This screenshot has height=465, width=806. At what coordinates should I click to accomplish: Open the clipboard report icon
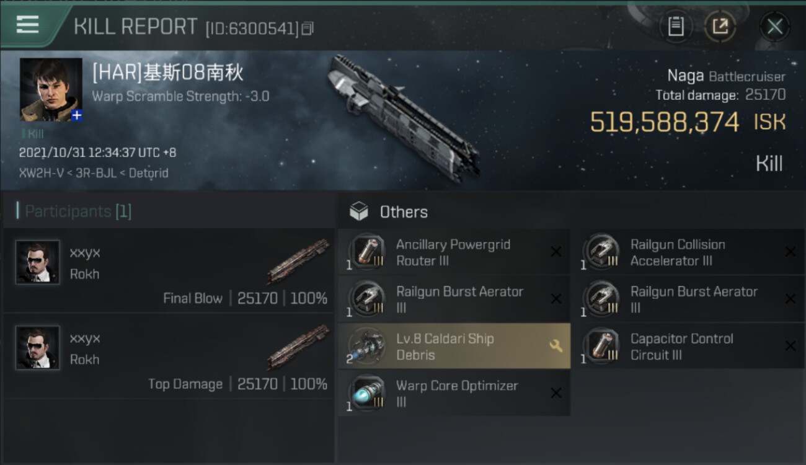[x=675, y=27]
